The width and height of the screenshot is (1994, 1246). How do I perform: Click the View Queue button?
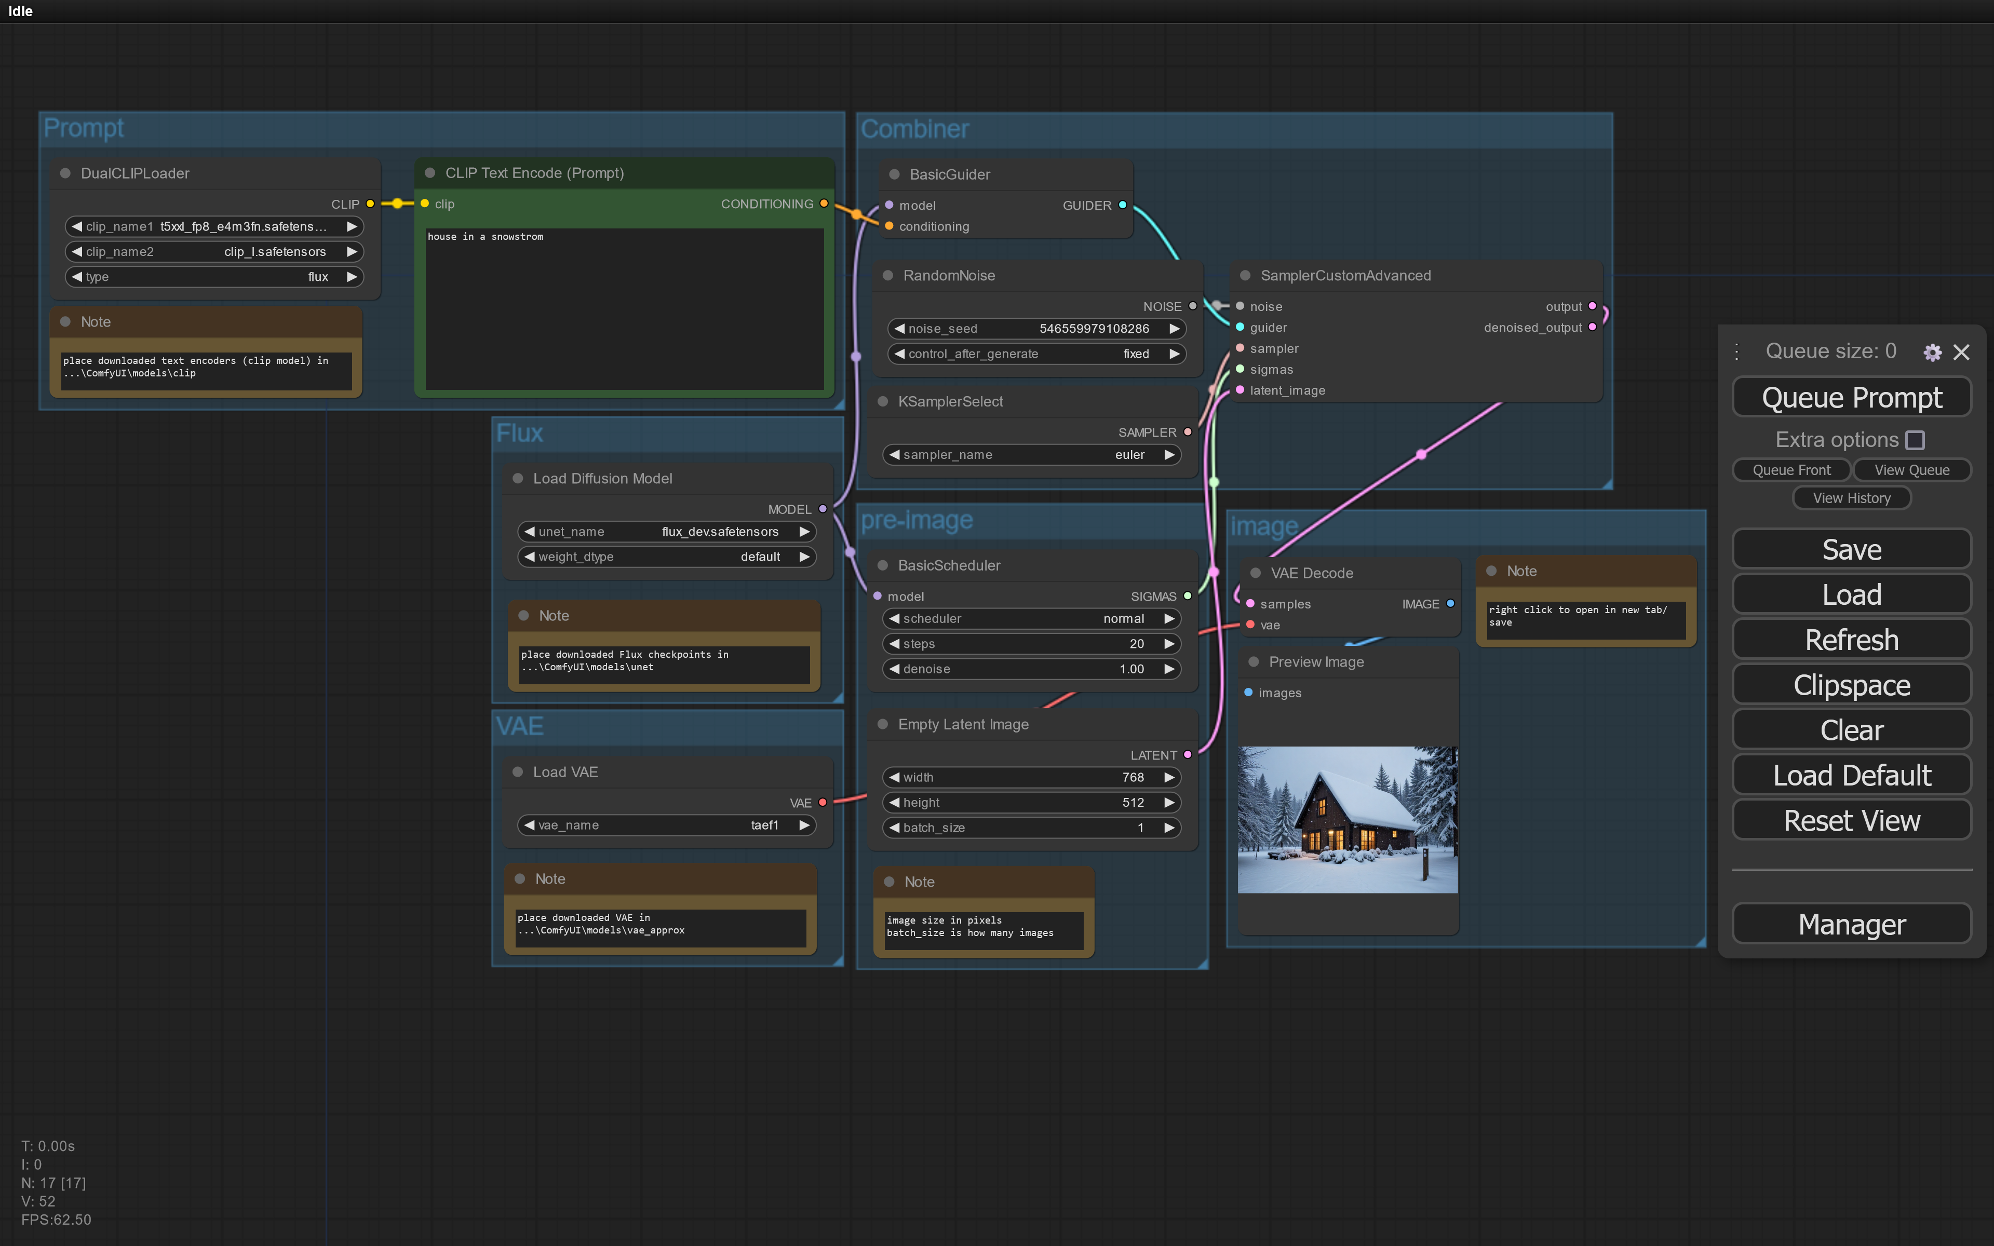(1911, 470)
